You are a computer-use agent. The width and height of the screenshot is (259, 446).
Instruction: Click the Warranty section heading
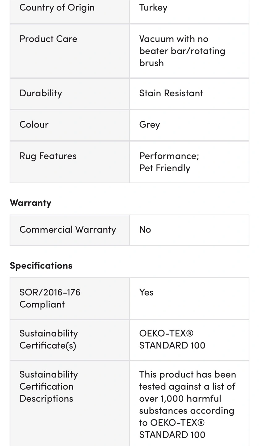coord(30,203)
